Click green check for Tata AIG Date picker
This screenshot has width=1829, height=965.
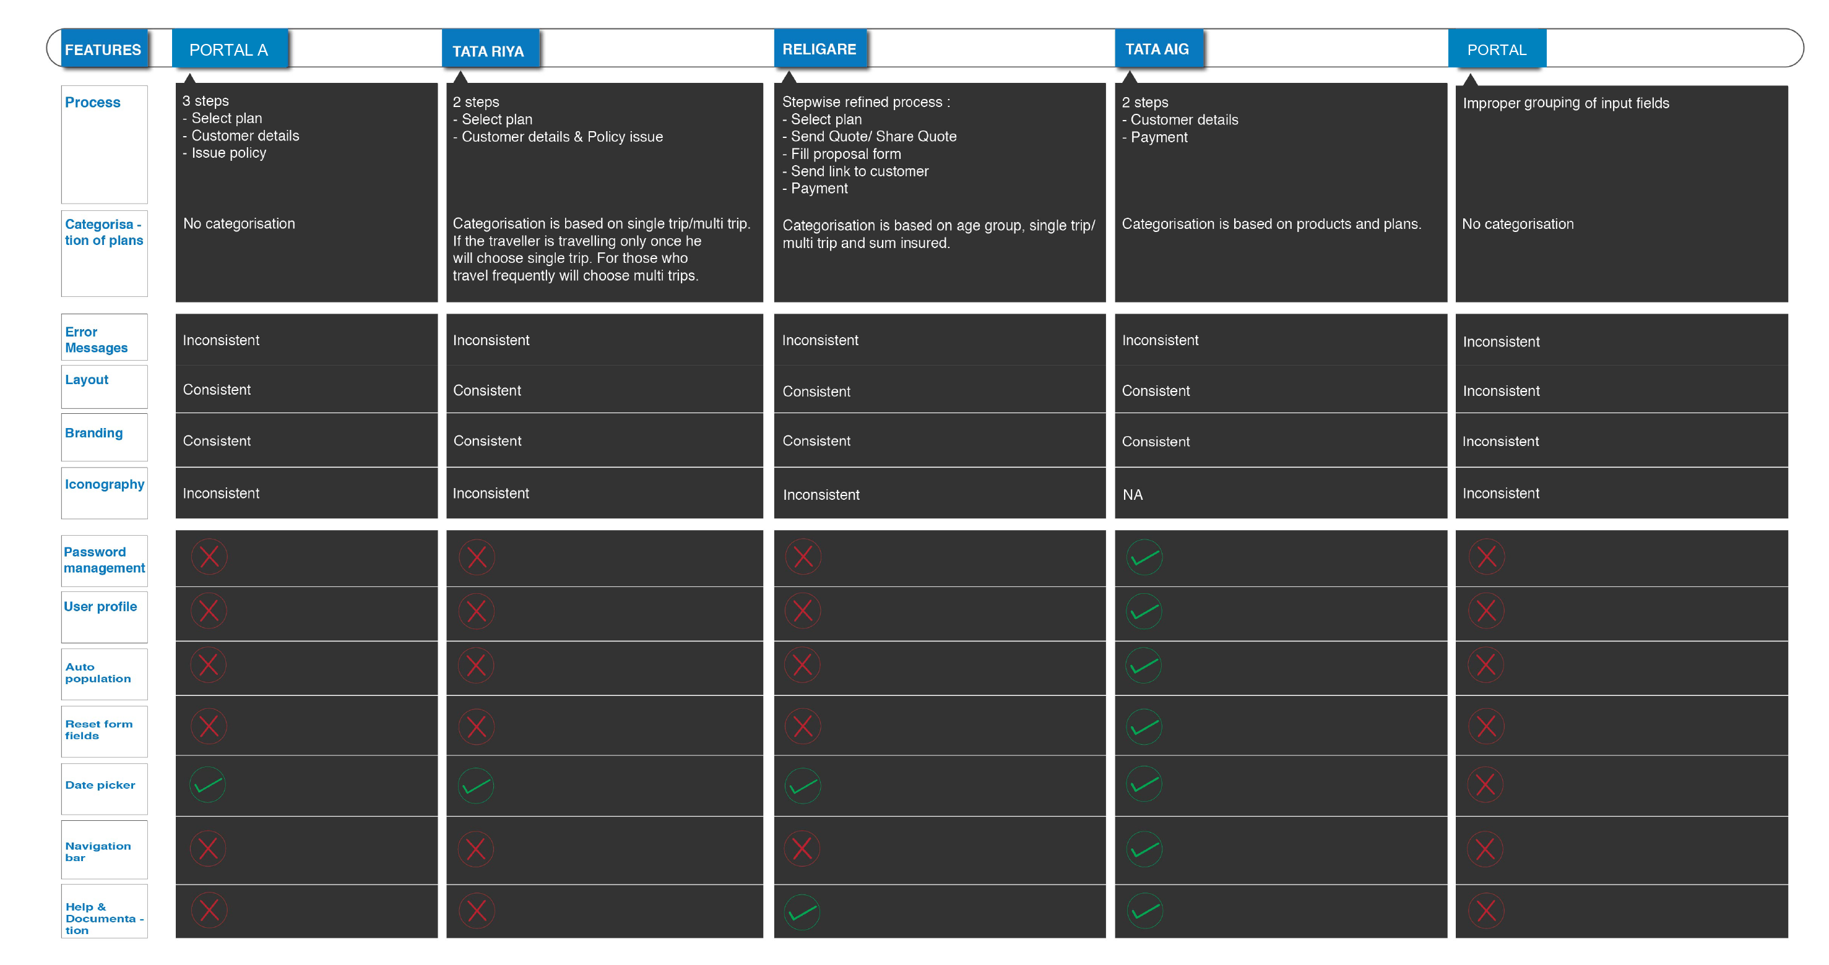(1144, 784)
